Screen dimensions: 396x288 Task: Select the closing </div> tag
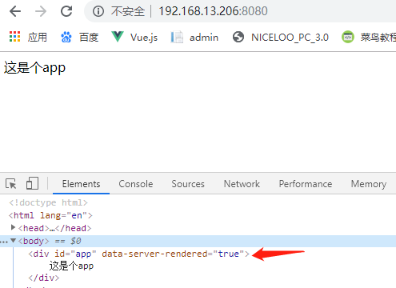point(44,278)
